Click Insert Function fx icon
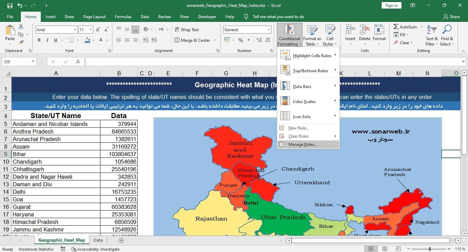The height and width of the screenshot is (252, 468). tap(78, 62)
